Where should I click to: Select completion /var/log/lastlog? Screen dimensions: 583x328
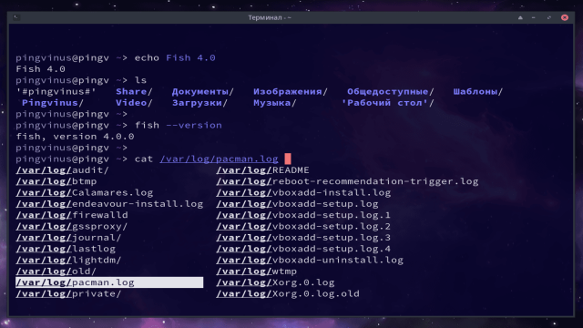tap(66, 249)
